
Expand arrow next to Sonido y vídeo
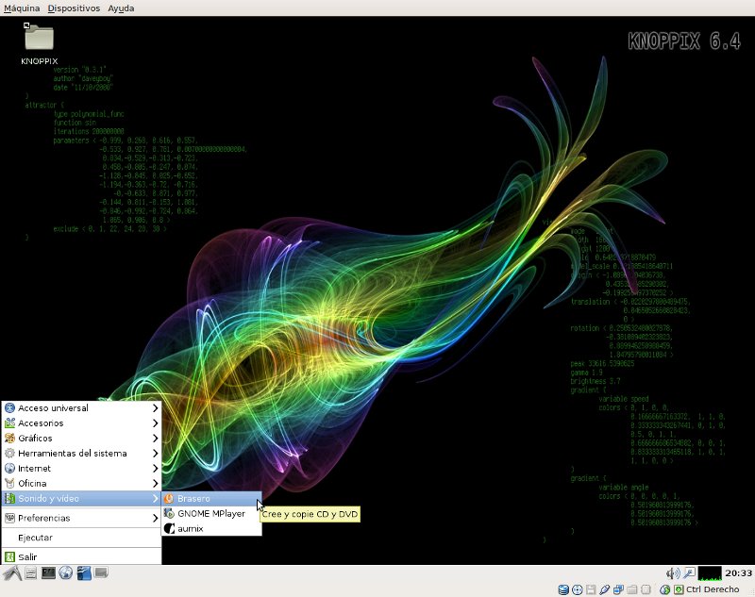tap(155, 498)
